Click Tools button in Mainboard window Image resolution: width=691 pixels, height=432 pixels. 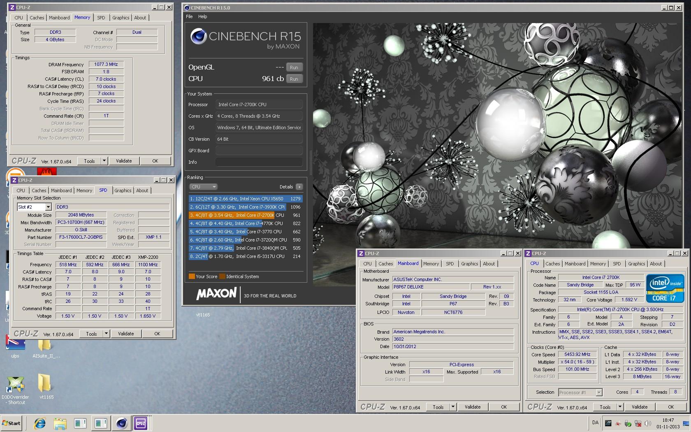(438, 407)
